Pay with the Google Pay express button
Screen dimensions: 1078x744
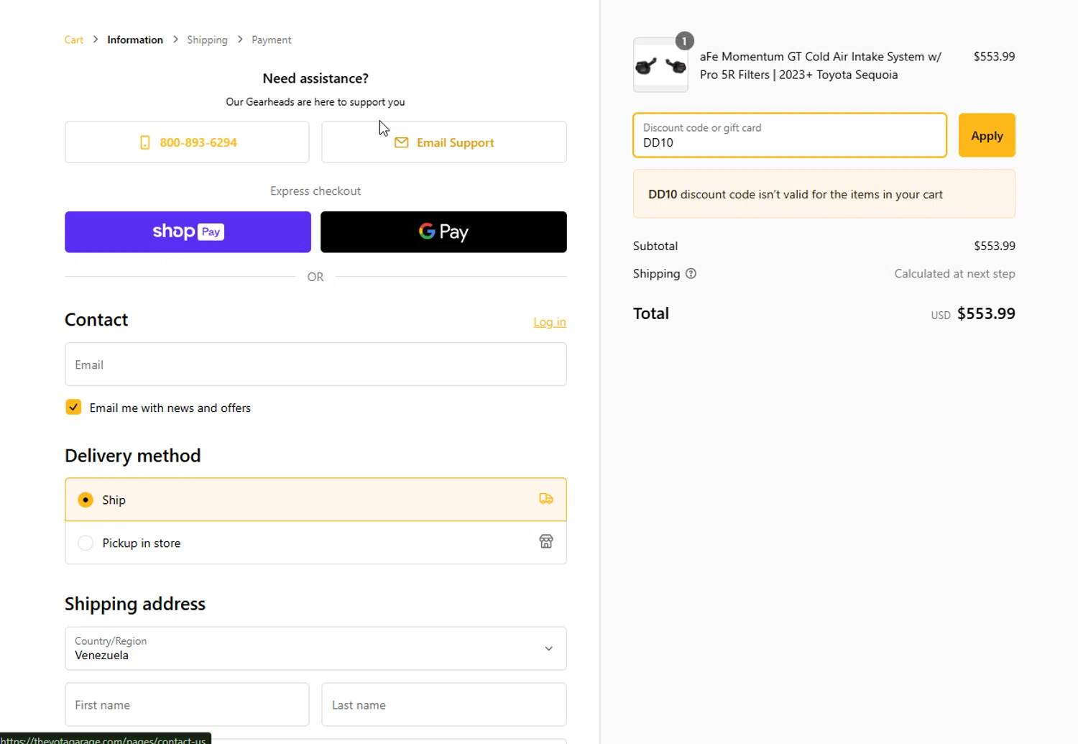443,231
